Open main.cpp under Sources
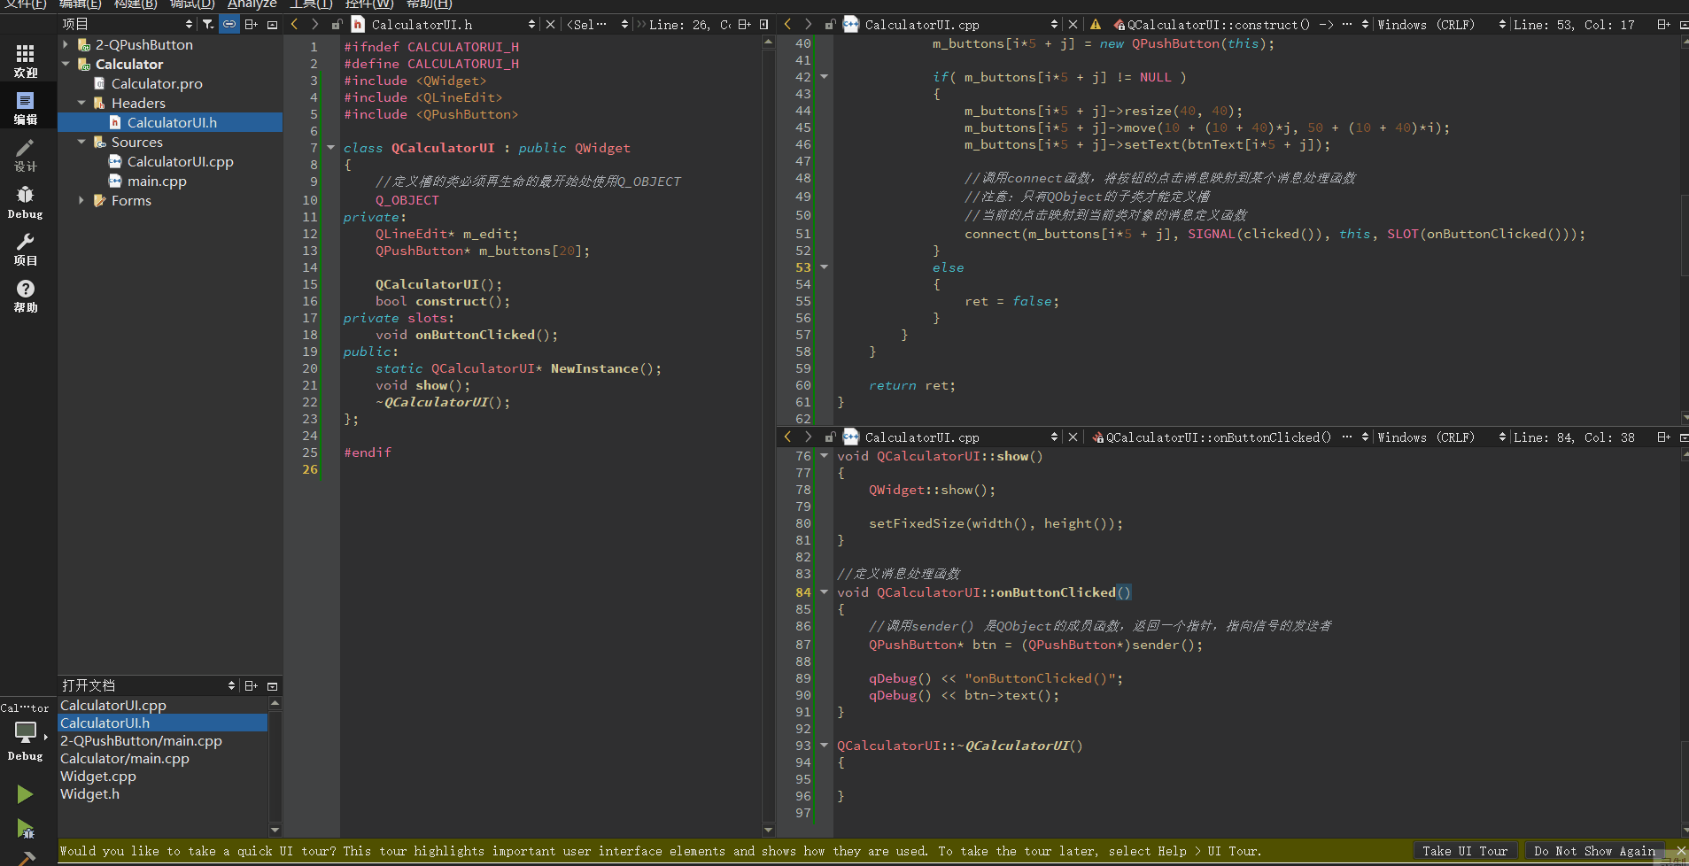 click(x=157, y=181)
